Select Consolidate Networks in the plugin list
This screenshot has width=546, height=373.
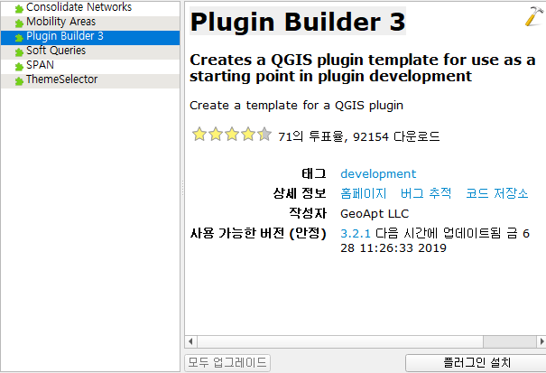coord(90,7)
